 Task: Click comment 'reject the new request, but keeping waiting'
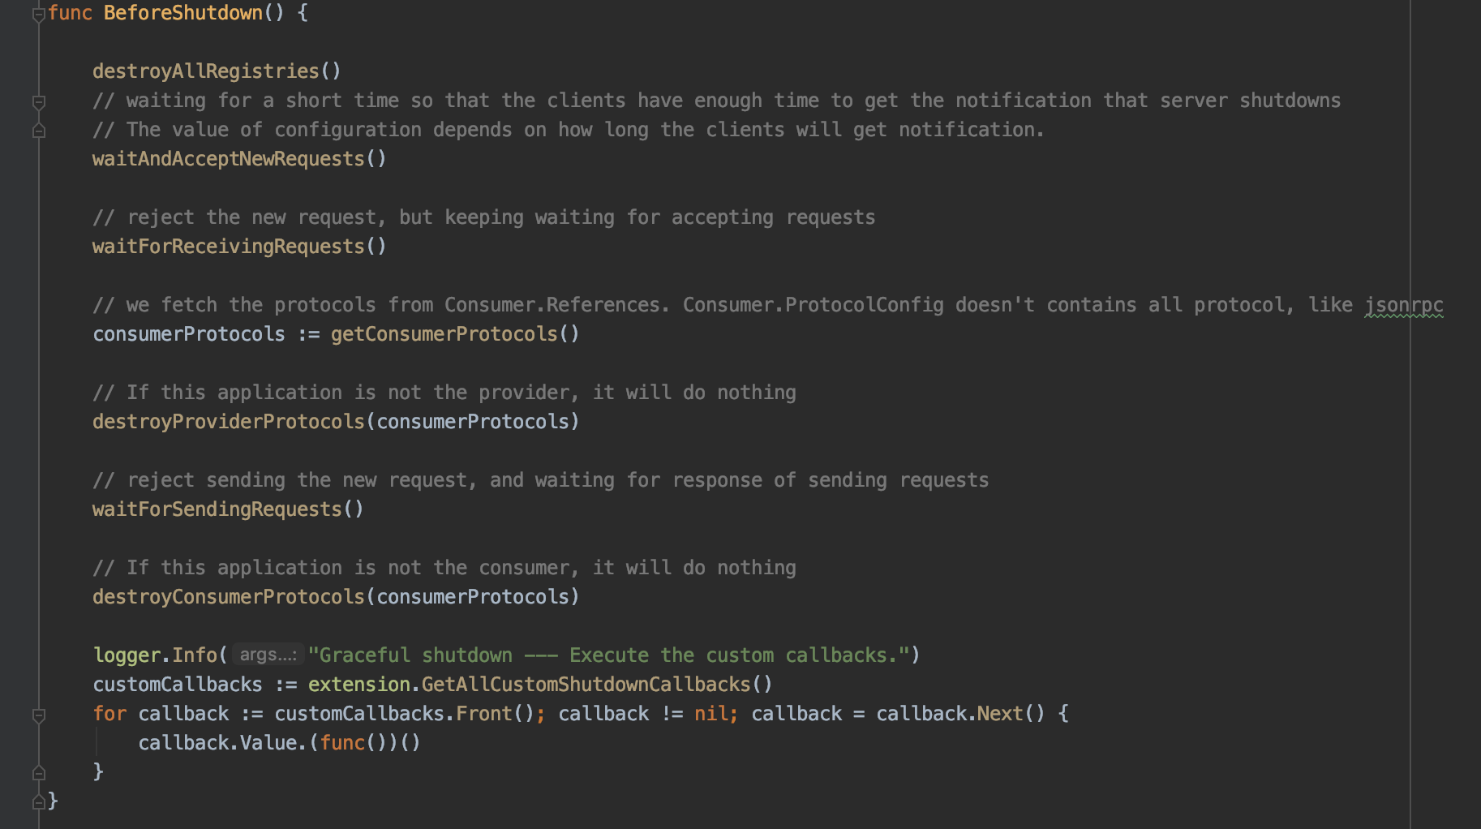(x=484, y=217)
